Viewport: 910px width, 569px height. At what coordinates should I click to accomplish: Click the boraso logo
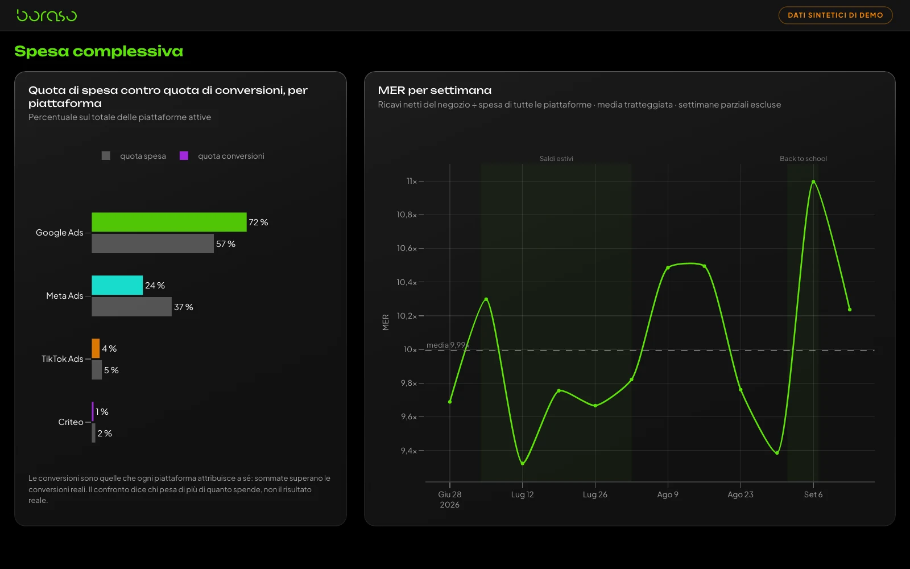click(x=47, y=15)
